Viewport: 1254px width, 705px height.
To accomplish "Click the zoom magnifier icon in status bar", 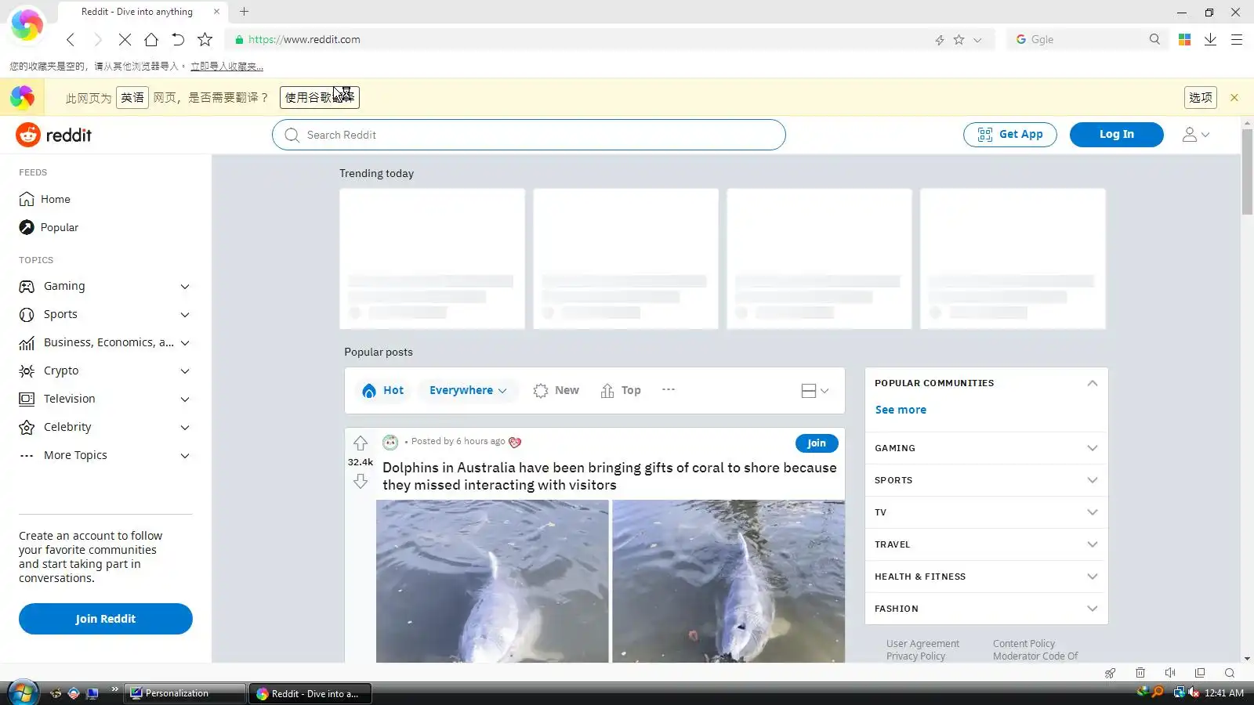I will coord(1230,673).
